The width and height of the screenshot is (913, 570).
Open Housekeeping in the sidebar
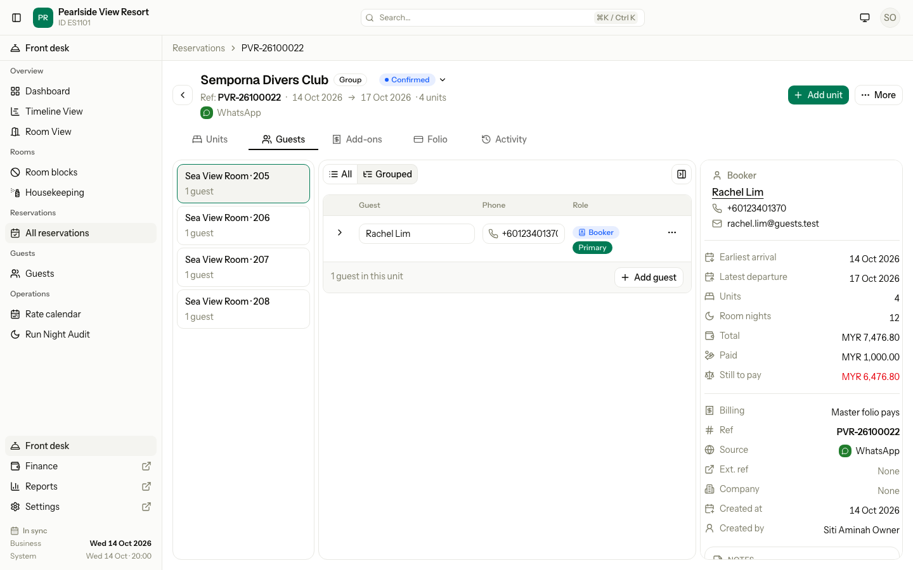81,193
